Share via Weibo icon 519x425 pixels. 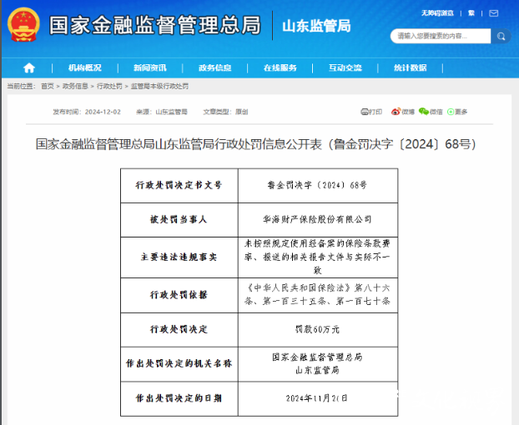click(396, 112)
